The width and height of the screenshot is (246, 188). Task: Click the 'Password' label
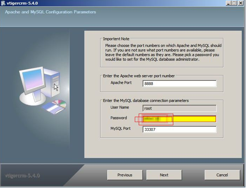[119, 118]
